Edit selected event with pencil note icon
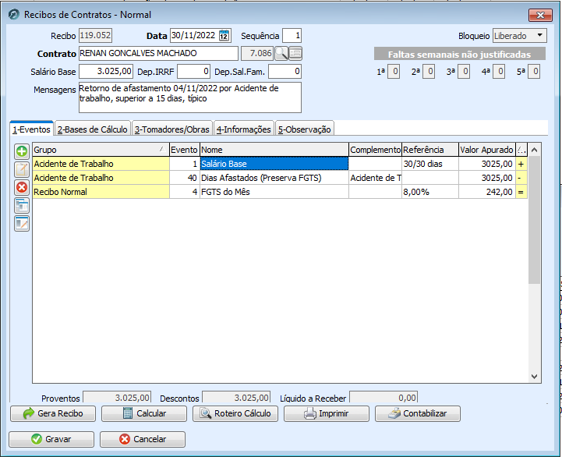This screenshot has width=562, height=457. pos(22,169)
